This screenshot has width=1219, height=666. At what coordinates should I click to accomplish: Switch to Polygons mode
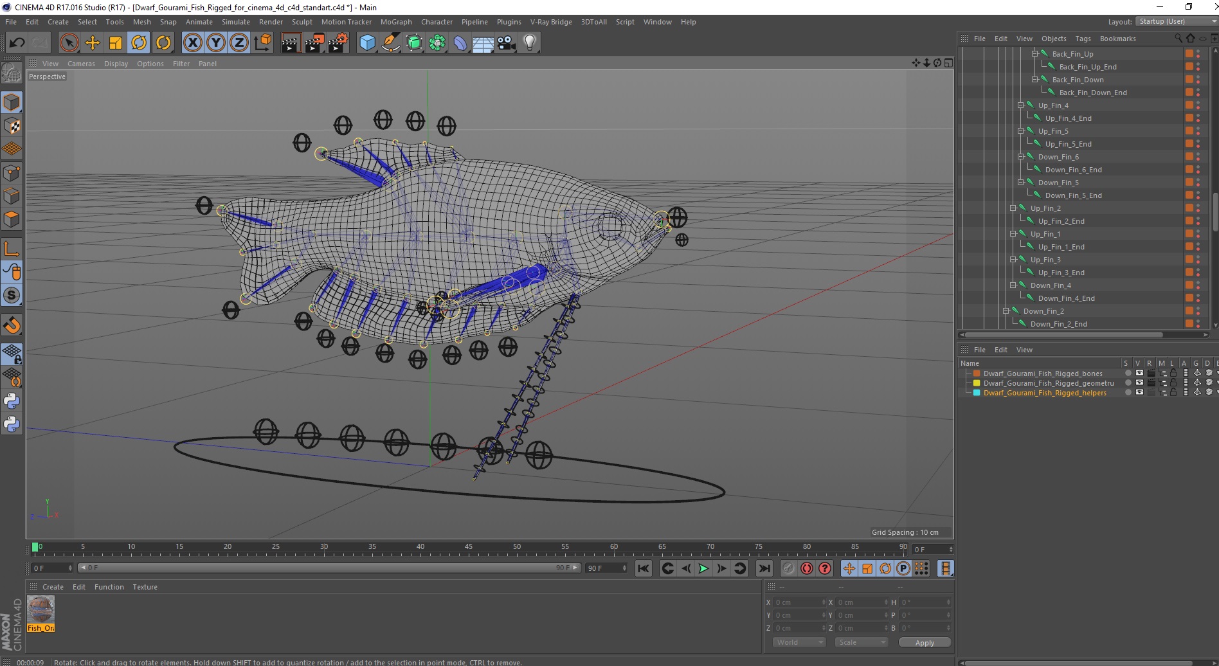12,219
